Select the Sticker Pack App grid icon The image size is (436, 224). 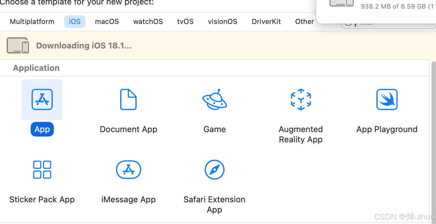(x=42, y=170)
